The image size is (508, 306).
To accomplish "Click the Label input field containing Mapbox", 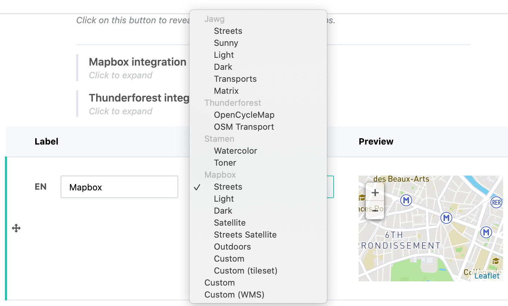I will (119, 187).
